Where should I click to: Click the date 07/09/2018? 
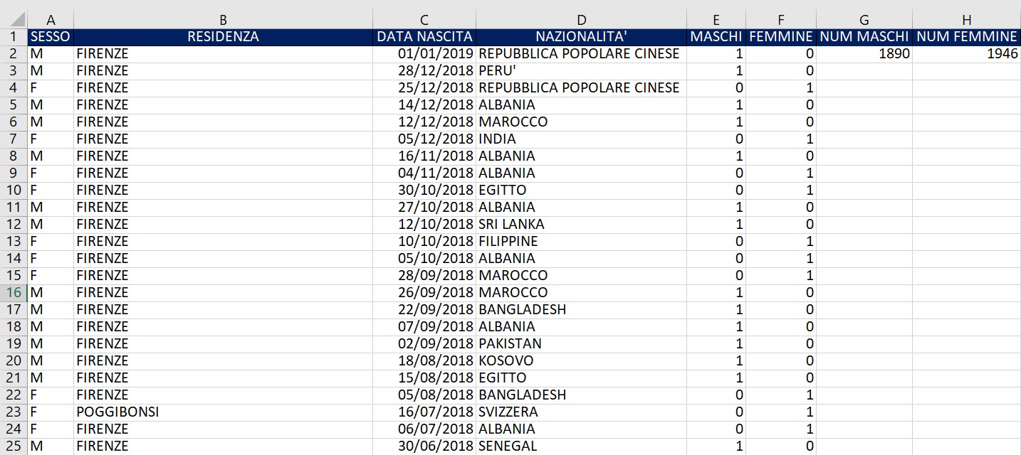[424, 326]
